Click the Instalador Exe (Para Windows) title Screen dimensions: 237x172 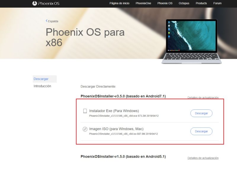pyautogui.click(x=114, y=111)
